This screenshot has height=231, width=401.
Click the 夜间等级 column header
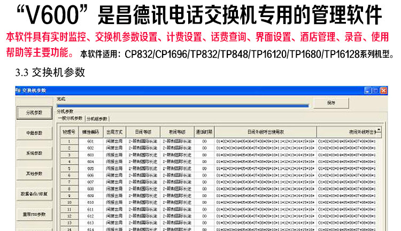177,132
